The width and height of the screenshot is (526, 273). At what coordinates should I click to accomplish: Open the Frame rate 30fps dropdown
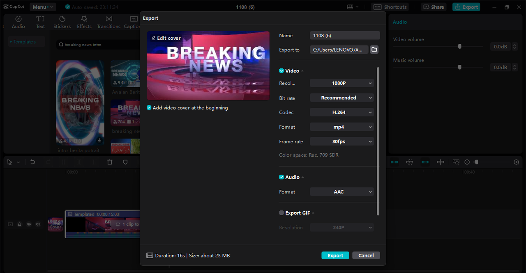[342, 141]
